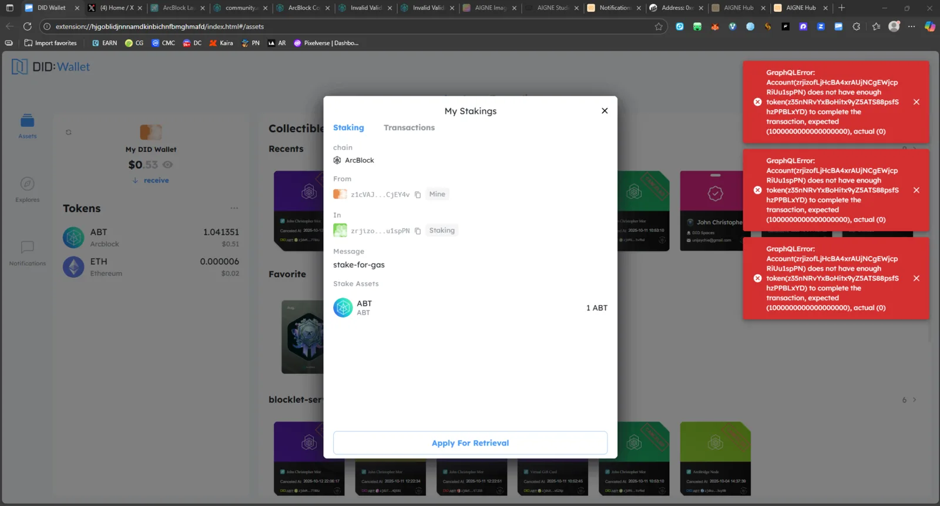The width and height of the screenshot is (940, 506).
Task: Click the ABT token icon under Stake Assets
Action: click(343, 308)
